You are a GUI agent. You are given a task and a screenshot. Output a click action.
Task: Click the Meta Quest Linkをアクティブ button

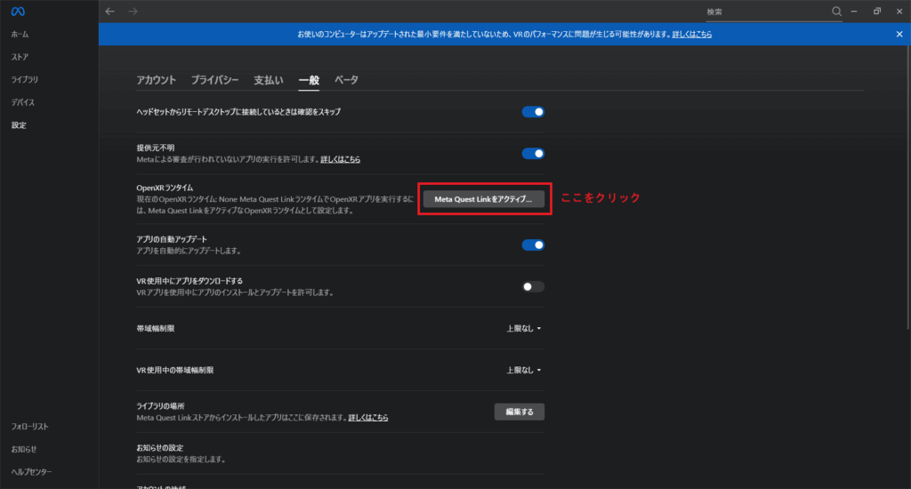pyautogui.click(x=483, y=199)
